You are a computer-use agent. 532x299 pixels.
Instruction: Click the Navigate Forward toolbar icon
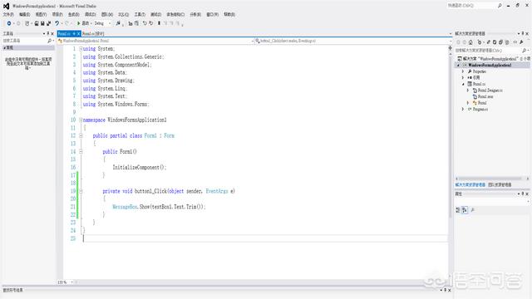click(18, 23)
